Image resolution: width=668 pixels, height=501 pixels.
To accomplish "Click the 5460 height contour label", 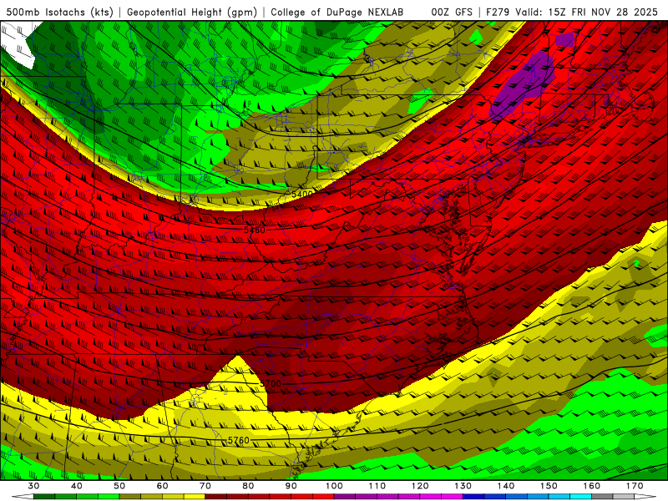I will 255,230.
